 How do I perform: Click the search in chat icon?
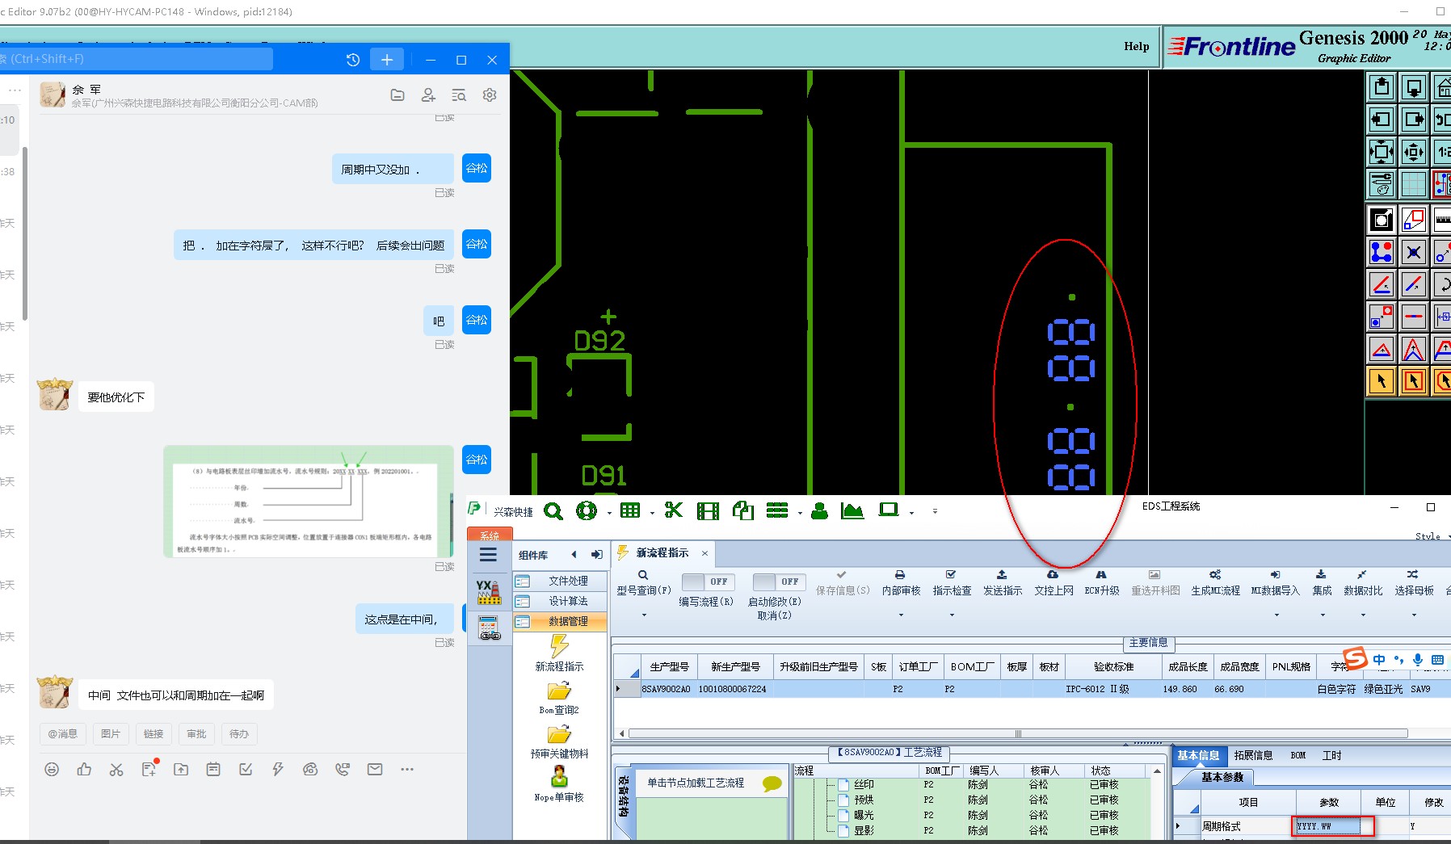pos(459,95)
